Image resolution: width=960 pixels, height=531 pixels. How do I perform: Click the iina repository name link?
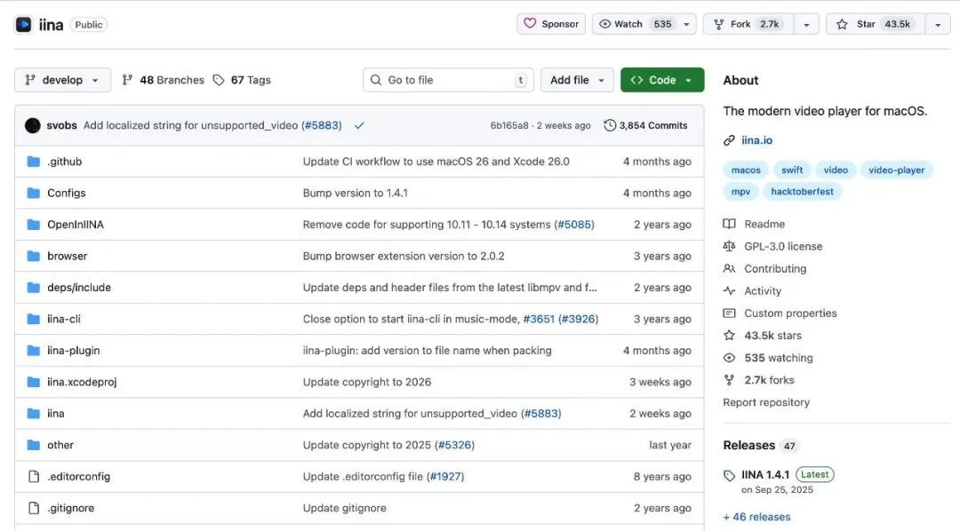point(51,25)
